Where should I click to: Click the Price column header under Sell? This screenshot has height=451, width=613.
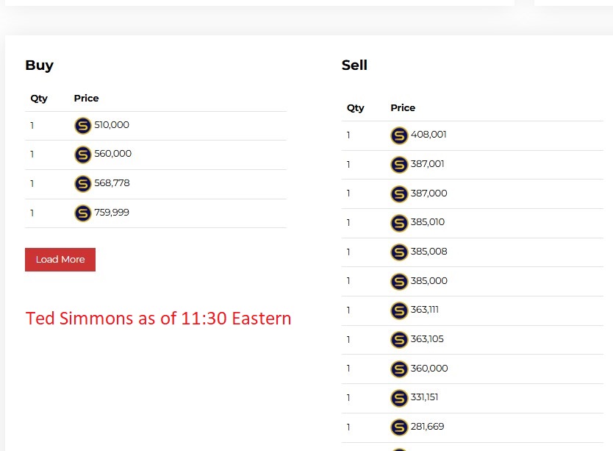pos(403,107)
